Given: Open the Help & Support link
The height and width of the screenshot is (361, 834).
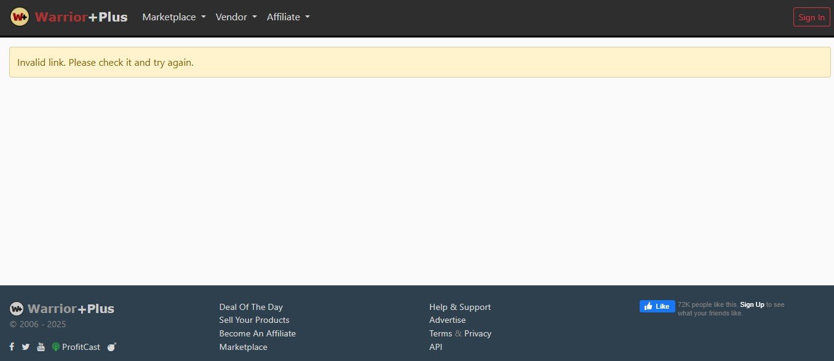Looking at the screenshot, I should (x=459, y=307).
